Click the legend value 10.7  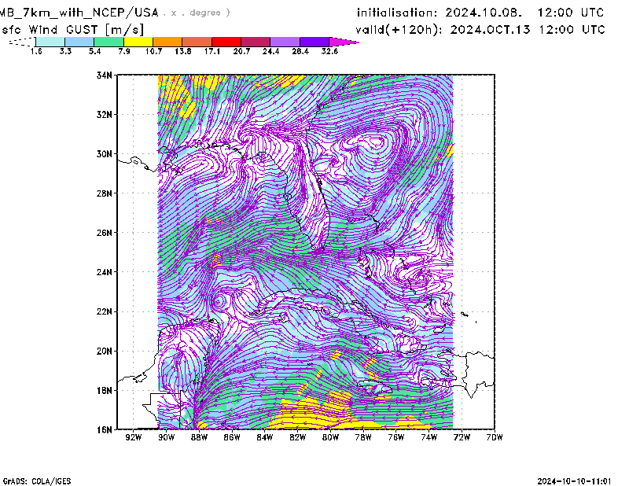[x=153, y=51]
